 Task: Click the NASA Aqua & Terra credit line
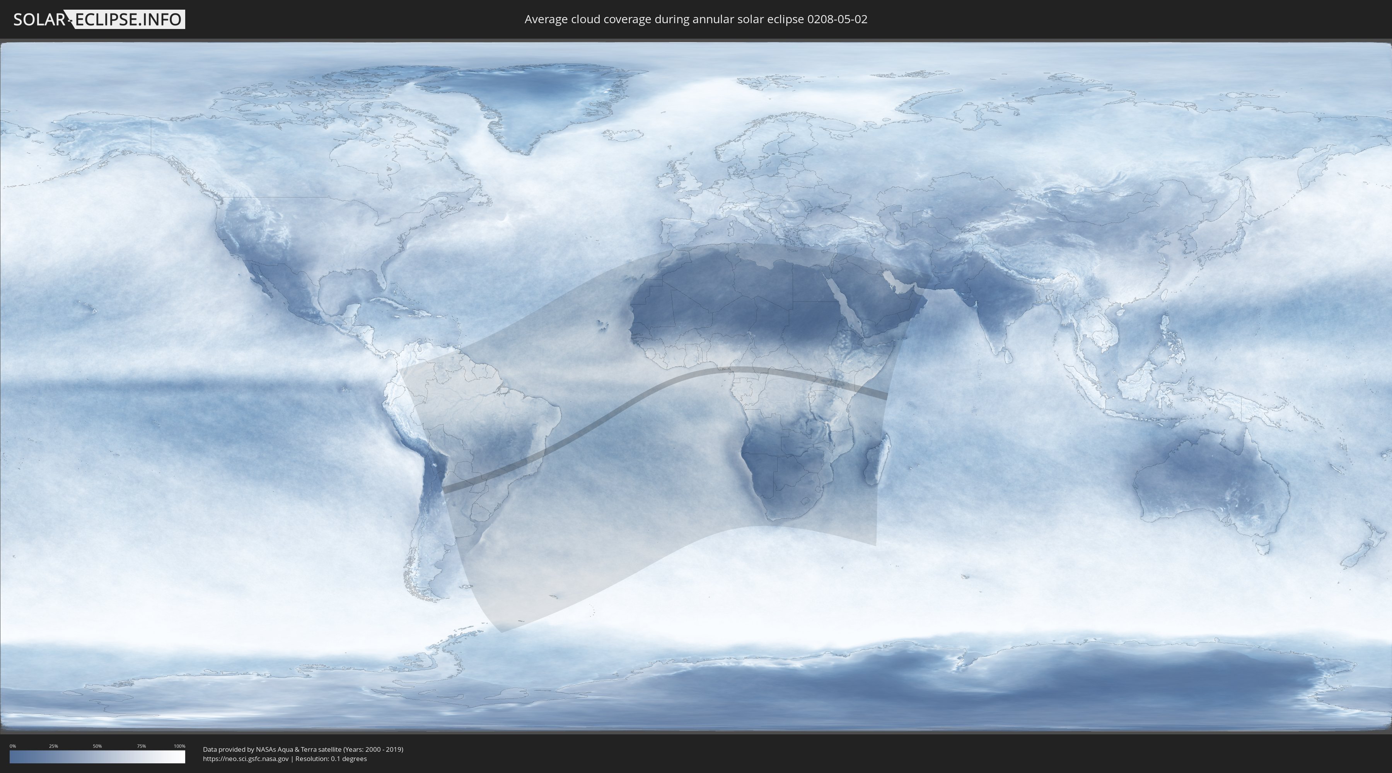[303, 749]
